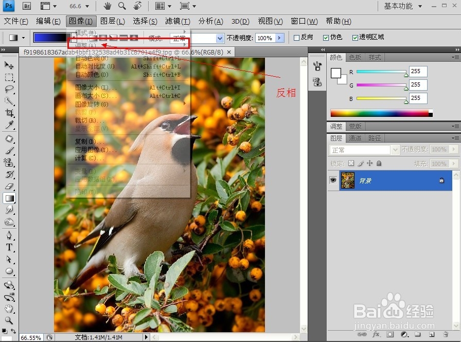Open the 基本功能 workspace dropdown
The height and width of the screenshot is (342, 461).
[x=420, y=6]
